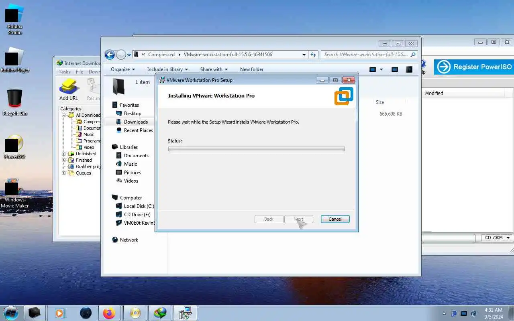Screen dimensions: 514x321
Task: Open the Share with dropdown
Action: click(214, 69)
